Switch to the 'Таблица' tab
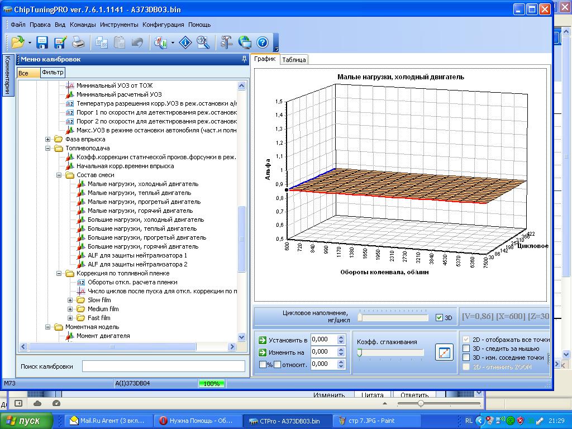Screen dimensions: 572x429 [x=294, y=60]
